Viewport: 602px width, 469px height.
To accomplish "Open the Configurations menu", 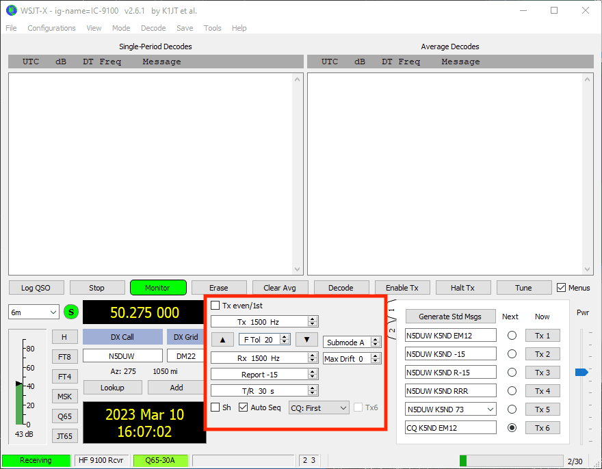I will pyautogui.click(x=51, y=28).
